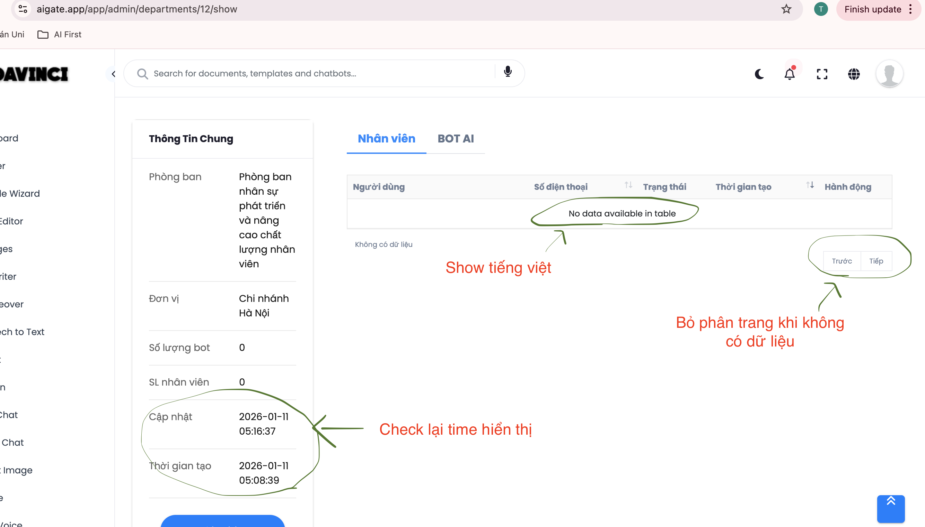Click scroll-to-top blue arrow button

pyautogui.click(x=891, y=508)
